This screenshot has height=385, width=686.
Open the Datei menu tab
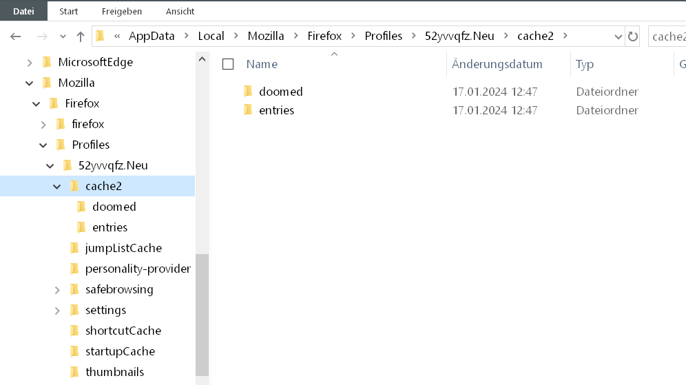[23, 12]
